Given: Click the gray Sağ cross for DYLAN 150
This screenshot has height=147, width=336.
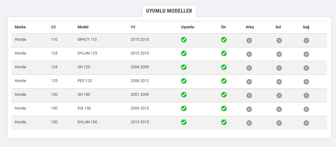Looking at the screenshot, I should coord(306,123).
